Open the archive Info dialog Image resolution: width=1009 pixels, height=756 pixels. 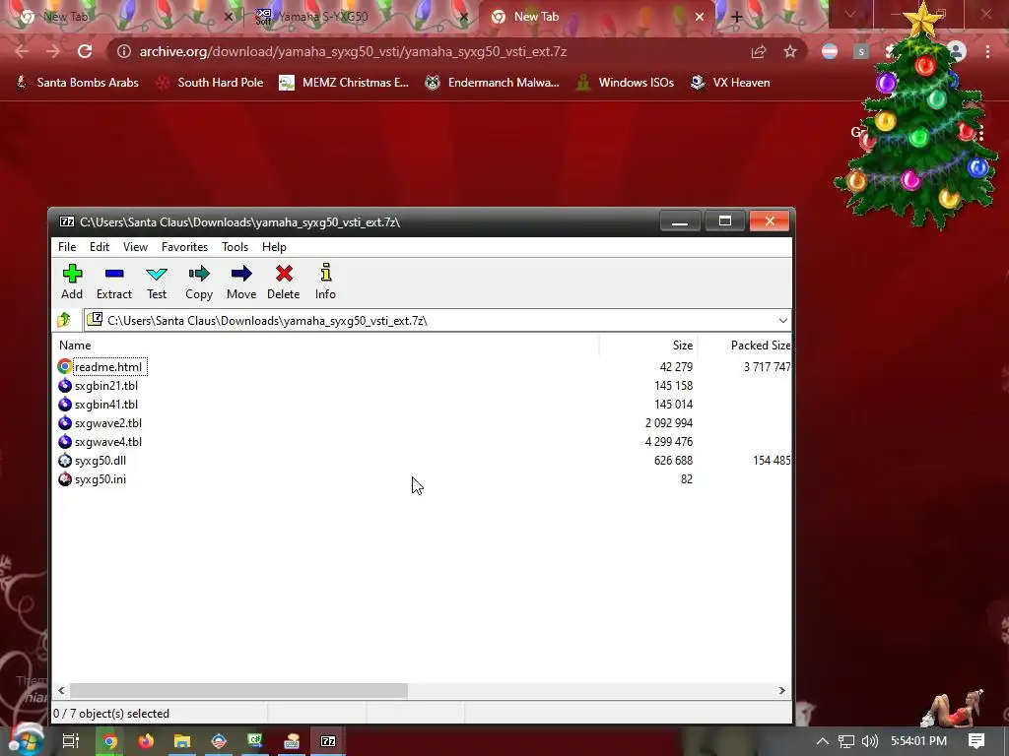pos(325,274)
